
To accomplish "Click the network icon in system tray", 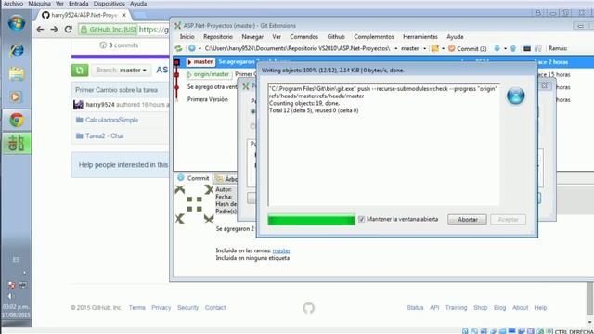I will pyautogui.click(x=22, y=285).
